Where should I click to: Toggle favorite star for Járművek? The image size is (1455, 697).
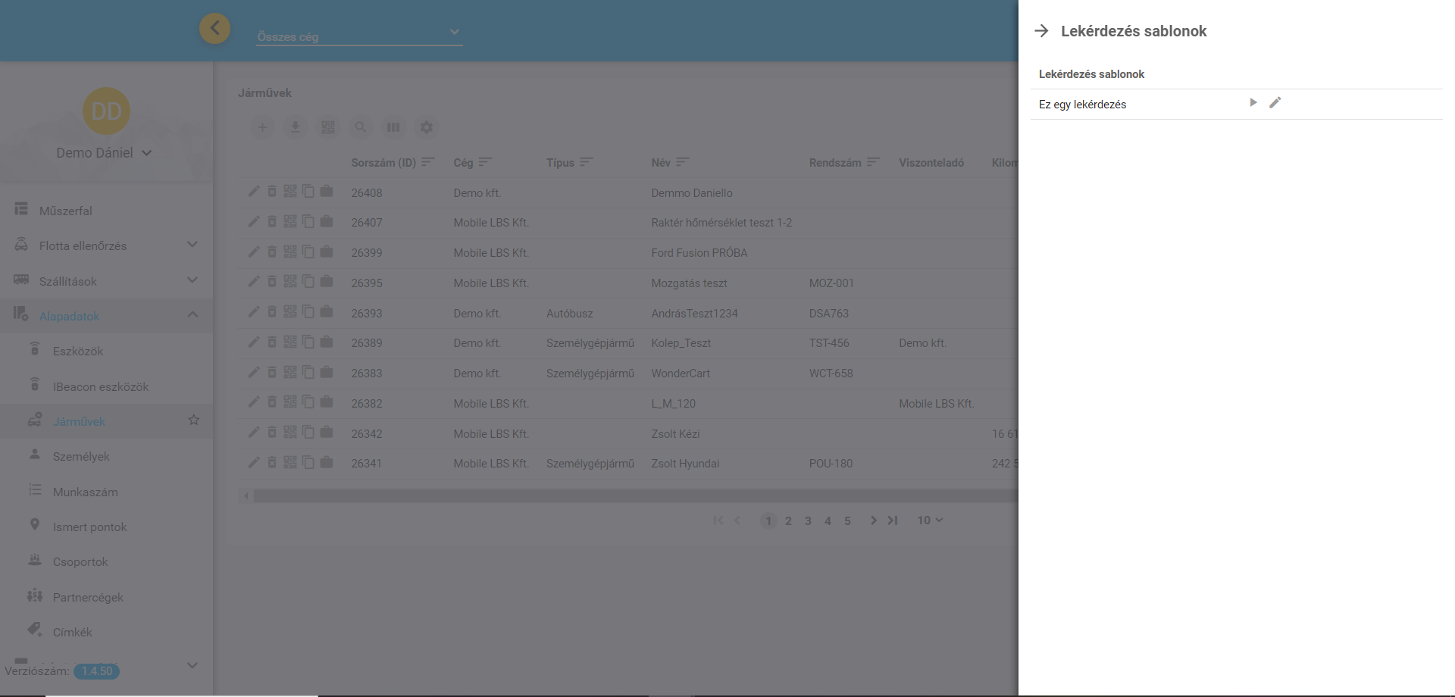(194, 420)
